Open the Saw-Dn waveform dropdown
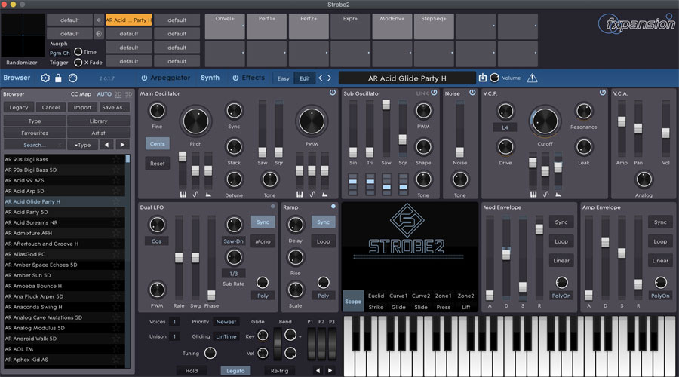This screenshot has width=679, height=377. (x=233, y=241)
